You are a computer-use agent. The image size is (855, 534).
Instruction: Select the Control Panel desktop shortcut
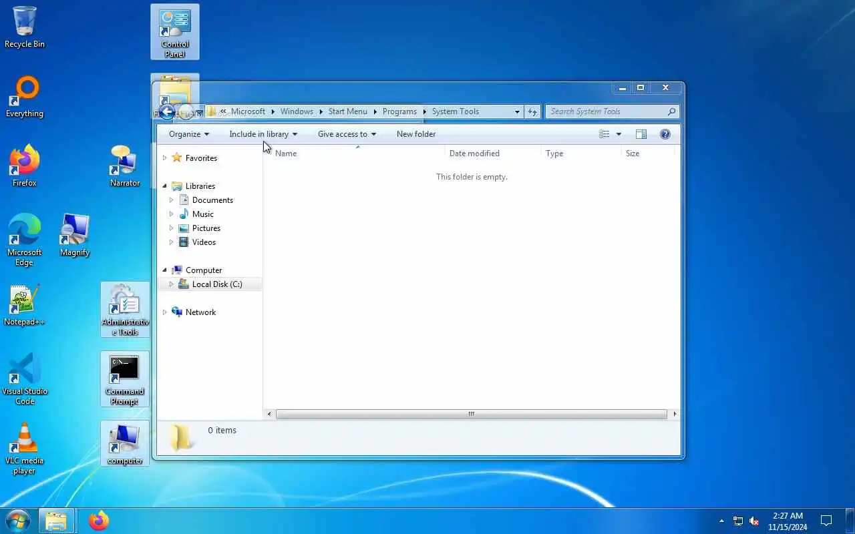point(175,31)
